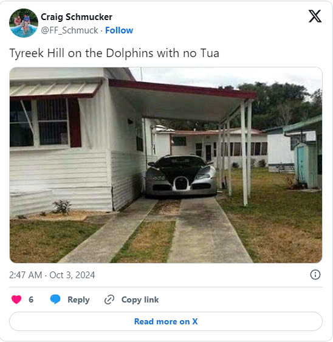Screen dimensions: 333x342
Task: Open the Craig Schmucker display name link
Action: [x=77, y=17]
